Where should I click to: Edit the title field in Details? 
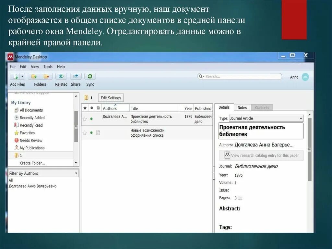coord(261,131)
